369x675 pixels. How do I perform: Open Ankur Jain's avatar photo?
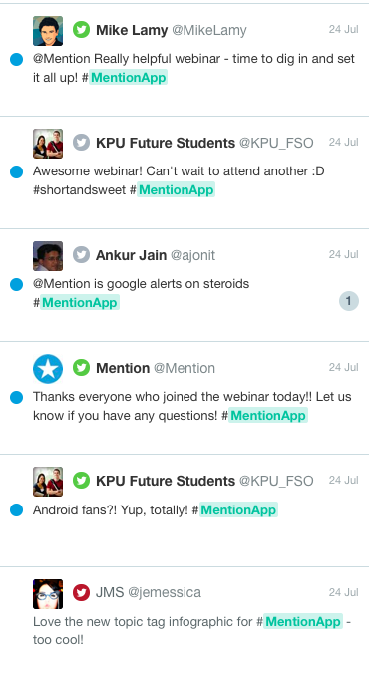pos(48,256)
